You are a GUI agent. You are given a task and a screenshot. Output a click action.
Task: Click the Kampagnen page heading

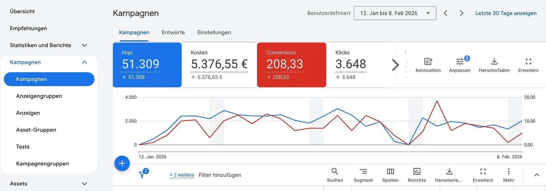[136, 13]
